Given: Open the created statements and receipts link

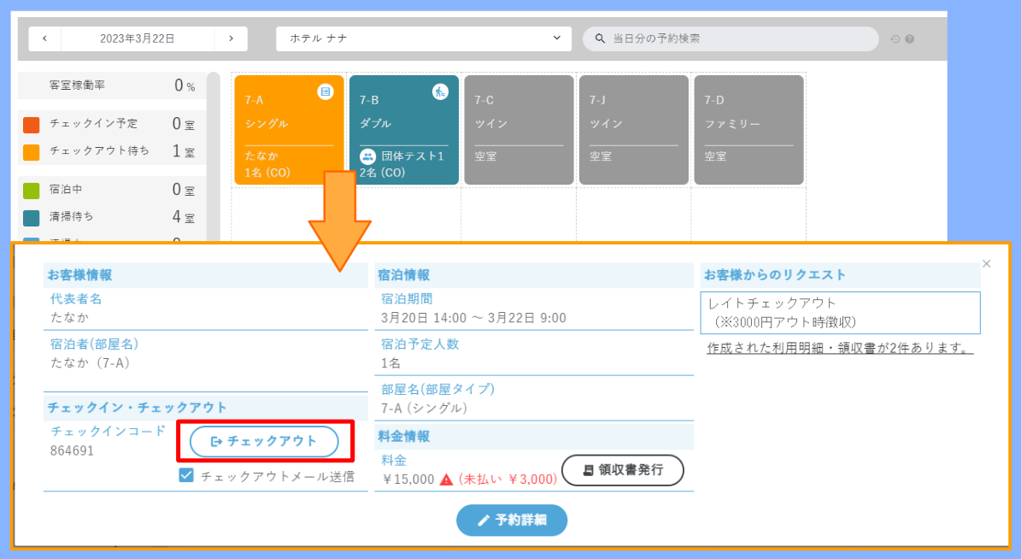Looking at the screenshot, I should [x=841, y=348].
